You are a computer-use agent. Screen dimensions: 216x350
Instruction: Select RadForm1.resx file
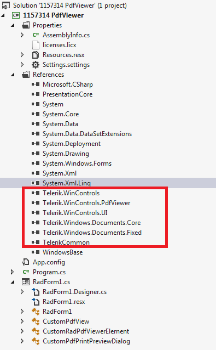pyautogui.click(x=63, y=302)
